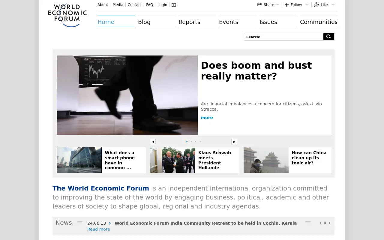Select the fourth carousel dot
Viewport: 384px width, 240px height.
click(x=200, y=142)
